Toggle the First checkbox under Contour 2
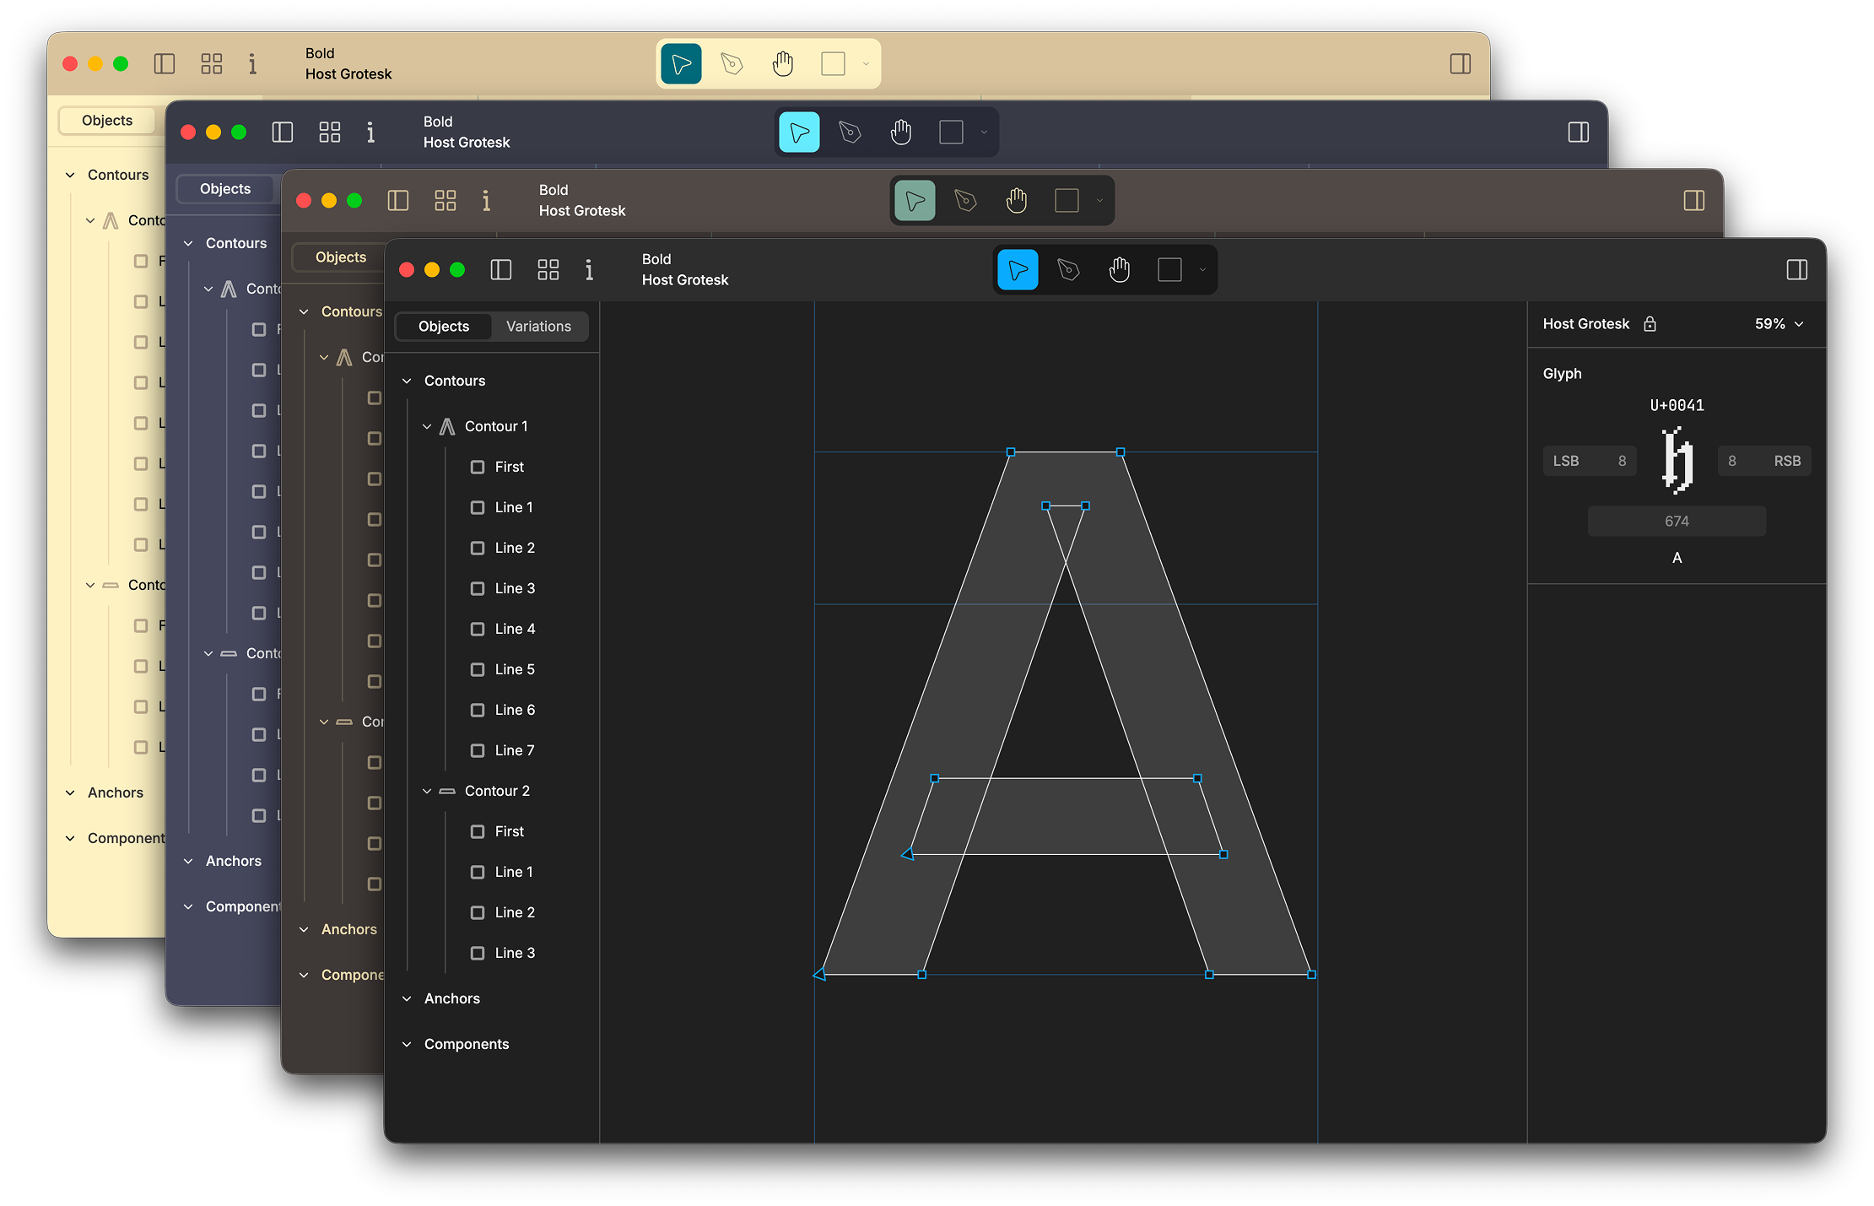1874x1206 pixels. point(478,832)
